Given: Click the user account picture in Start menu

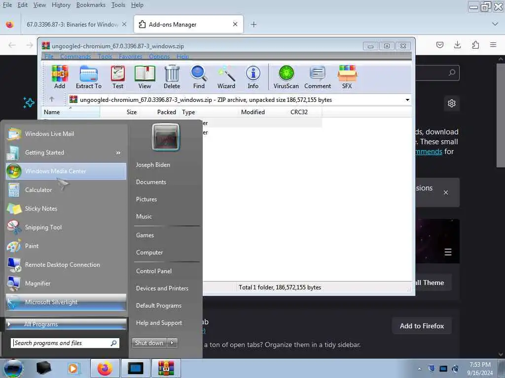Looking at the screenshot, I should point(166,137).
